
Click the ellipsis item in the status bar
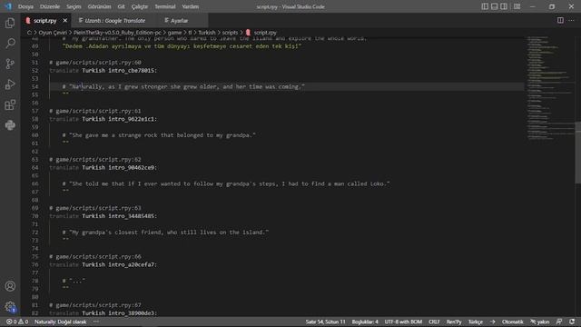click(96, 322)
